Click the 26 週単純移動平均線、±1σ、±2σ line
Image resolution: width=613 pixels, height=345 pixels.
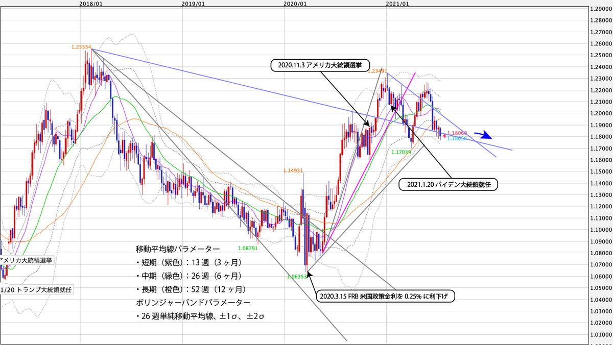pos(200,316)
